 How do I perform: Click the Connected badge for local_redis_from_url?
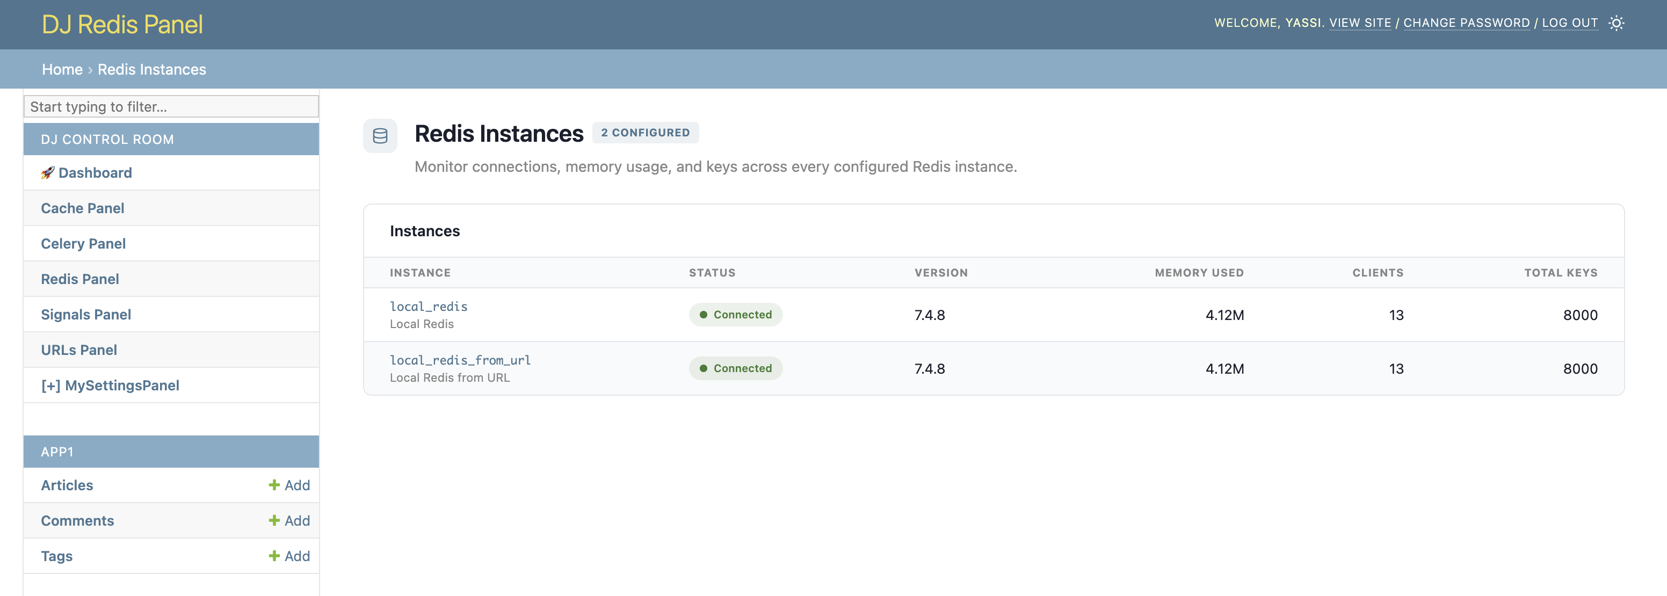pyautogui.click(x=735, y=368)
